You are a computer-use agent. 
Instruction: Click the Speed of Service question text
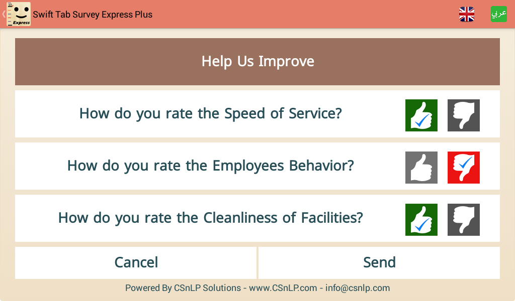point(211,114)
